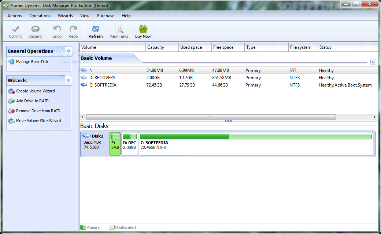
Task: Click the 851.58MB free space value
Action: click(222, 78)
